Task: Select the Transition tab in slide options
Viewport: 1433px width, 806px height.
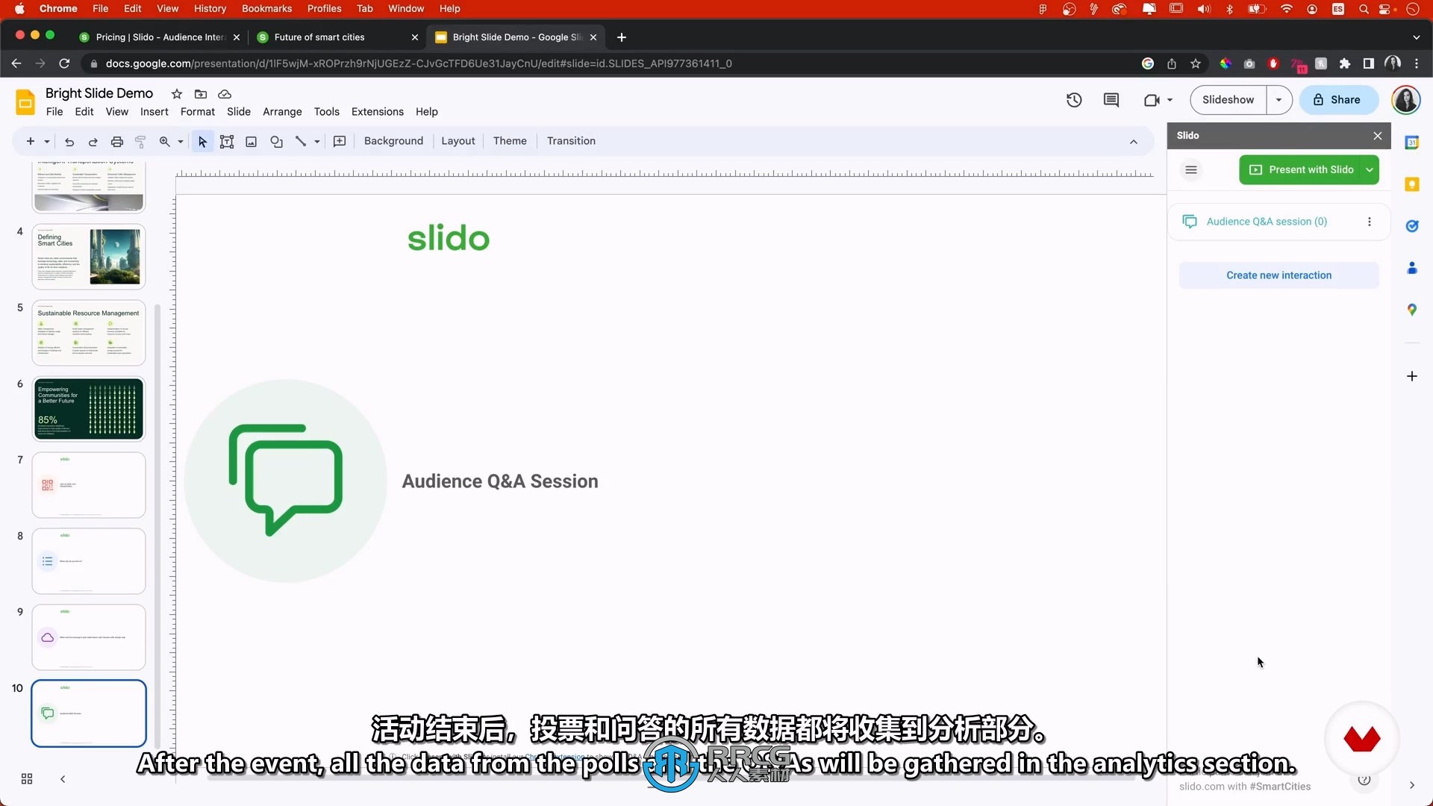Action: (x=571, y=140)
